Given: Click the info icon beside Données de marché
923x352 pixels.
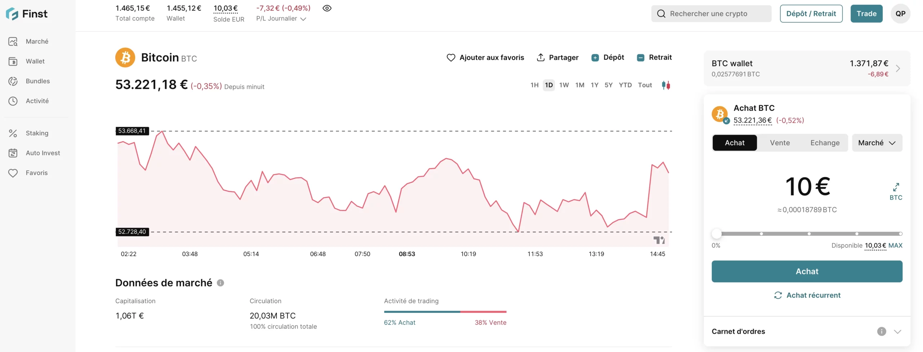Looking at the screenshot, I should pos(220,283).
